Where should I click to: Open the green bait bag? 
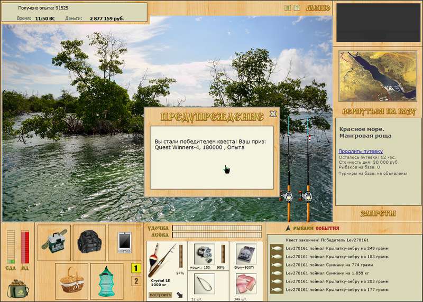coord(18,288)
